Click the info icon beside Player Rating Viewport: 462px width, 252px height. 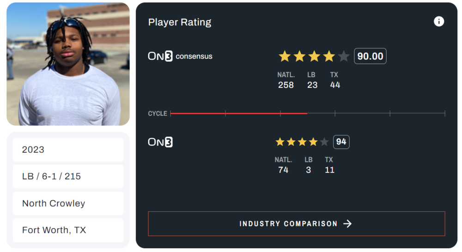point(438,22)
